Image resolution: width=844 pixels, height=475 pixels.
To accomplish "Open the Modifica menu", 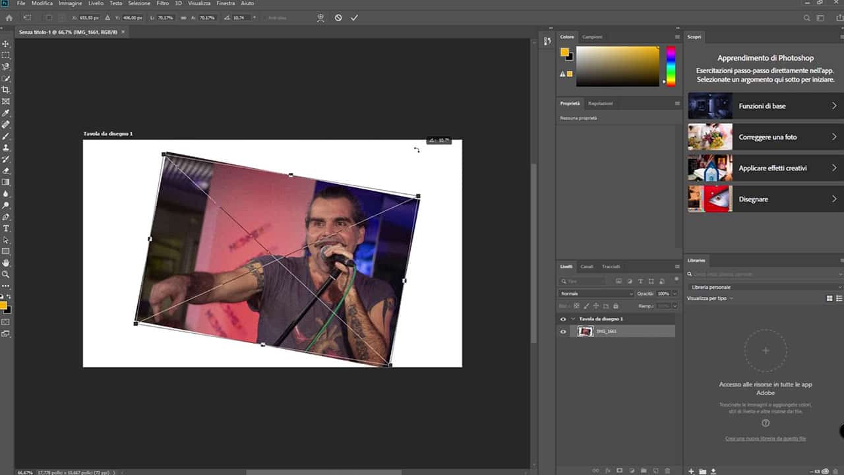I will pyautogui.click(x=42, y=3).
